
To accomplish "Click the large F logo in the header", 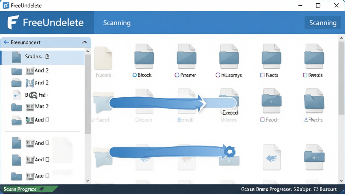I will [x=13, y=22].
